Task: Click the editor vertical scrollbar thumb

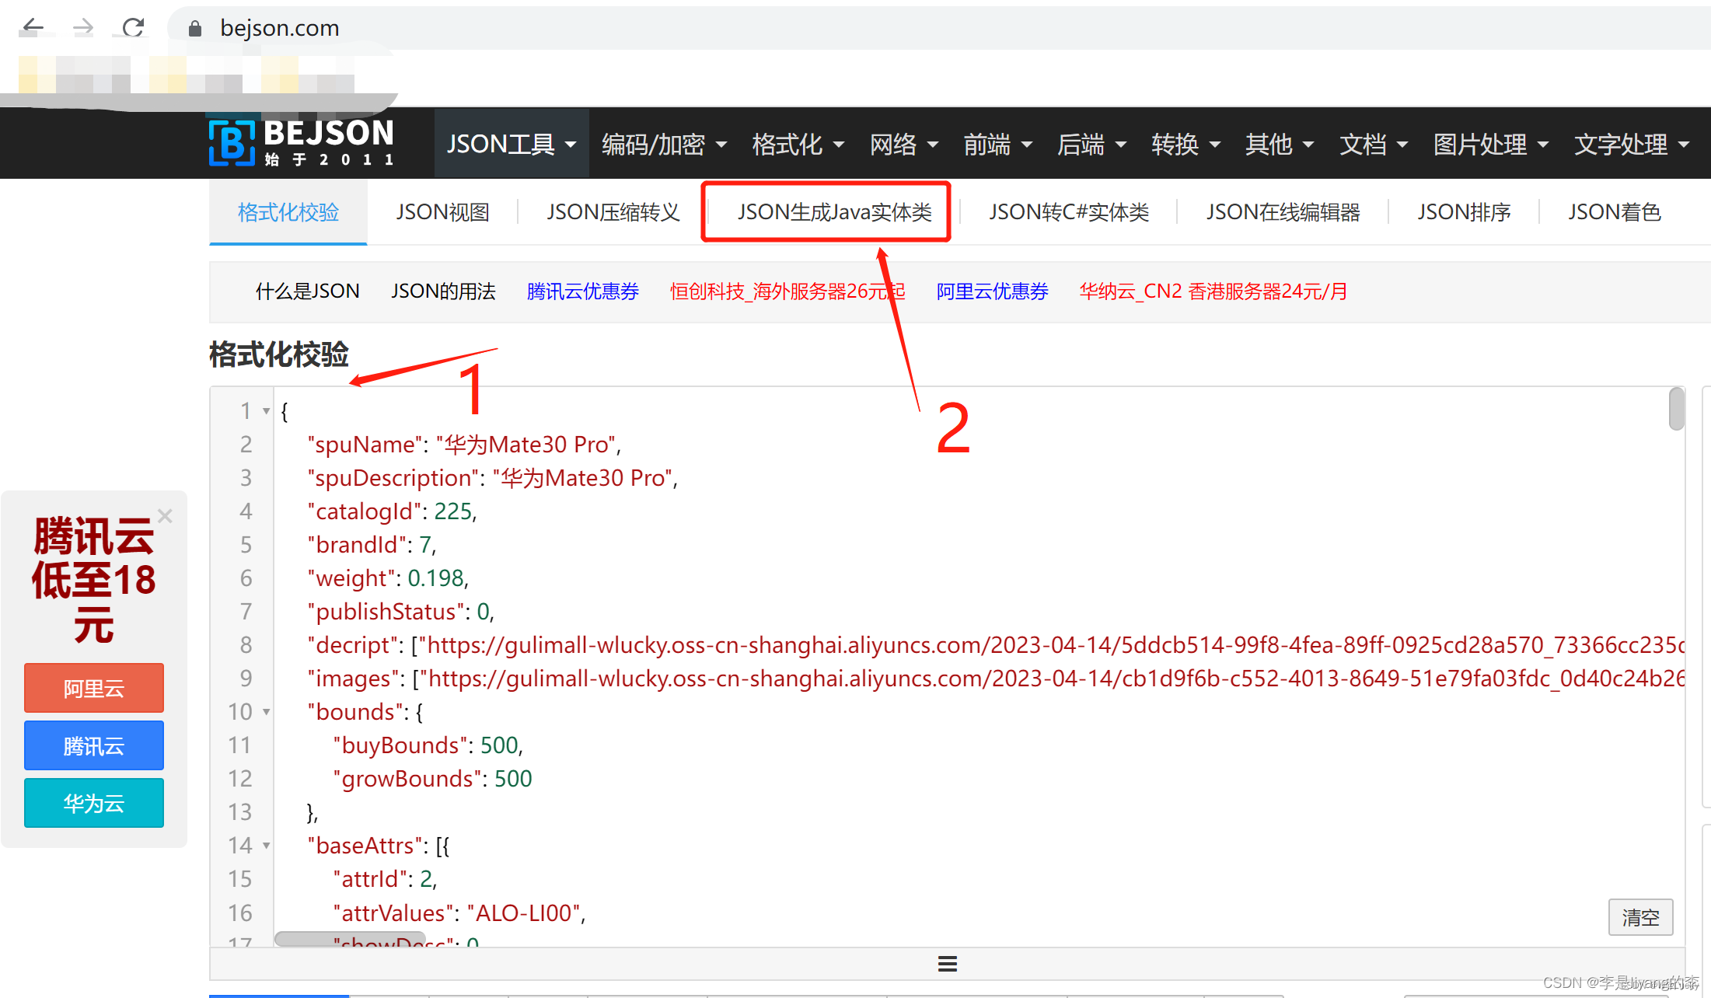Action: [x=1676, y=409]
